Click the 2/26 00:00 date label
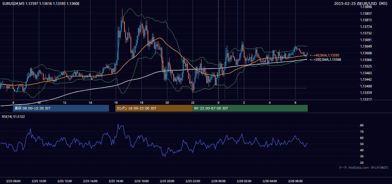 218,181
